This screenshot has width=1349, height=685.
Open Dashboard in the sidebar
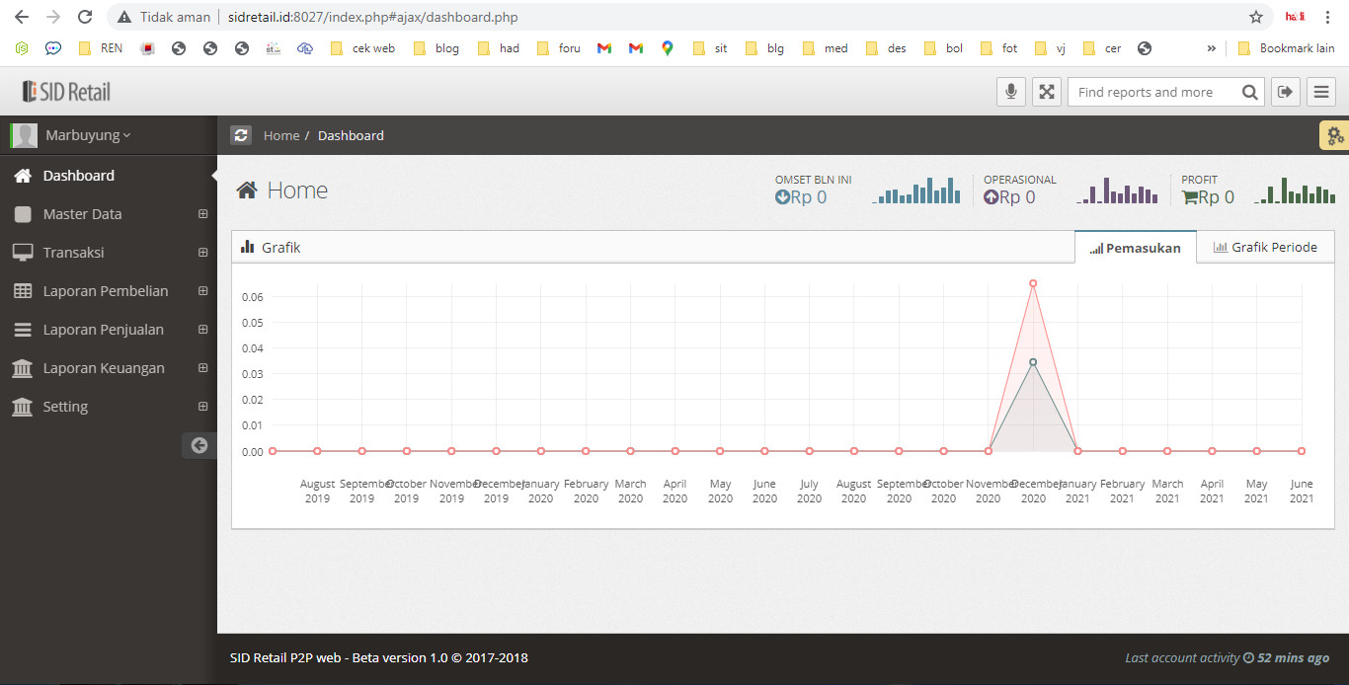tap(79, 176)
